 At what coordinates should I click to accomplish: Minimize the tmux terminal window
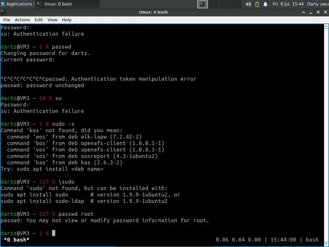click(x=311, y=12)
